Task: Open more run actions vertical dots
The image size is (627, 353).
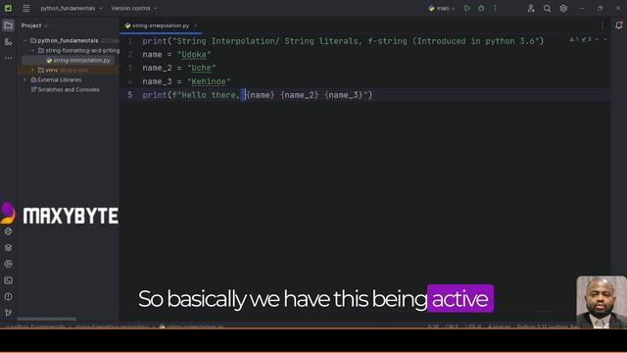Action: point(495,8)
